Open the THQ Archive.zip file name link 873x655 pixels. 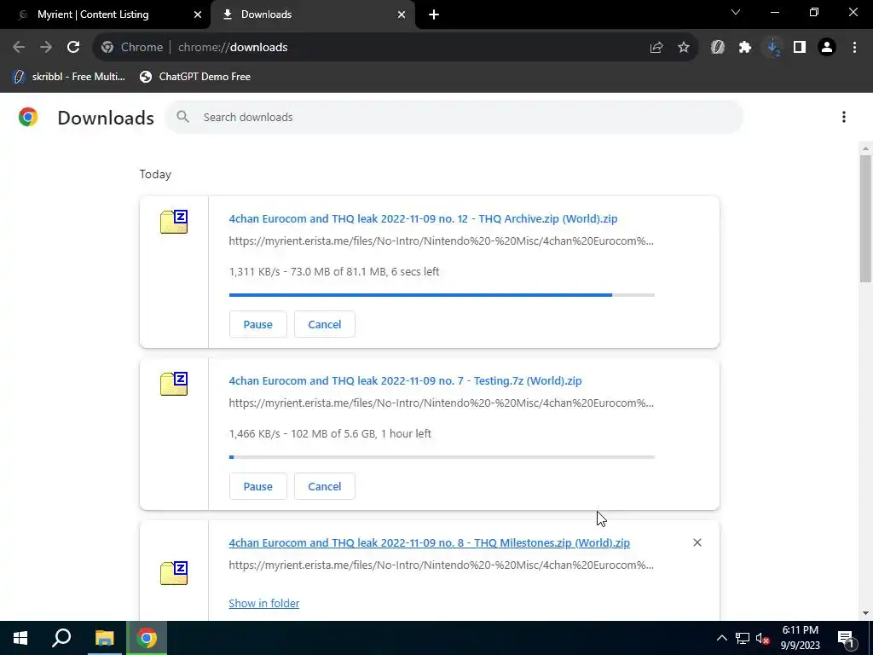point(423,218)
